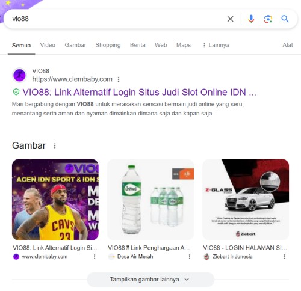Open the three-dot menu for the Ziebart Indonesia image
The width and height of the screenshot is (301, 291).
[x=285, y=257]
